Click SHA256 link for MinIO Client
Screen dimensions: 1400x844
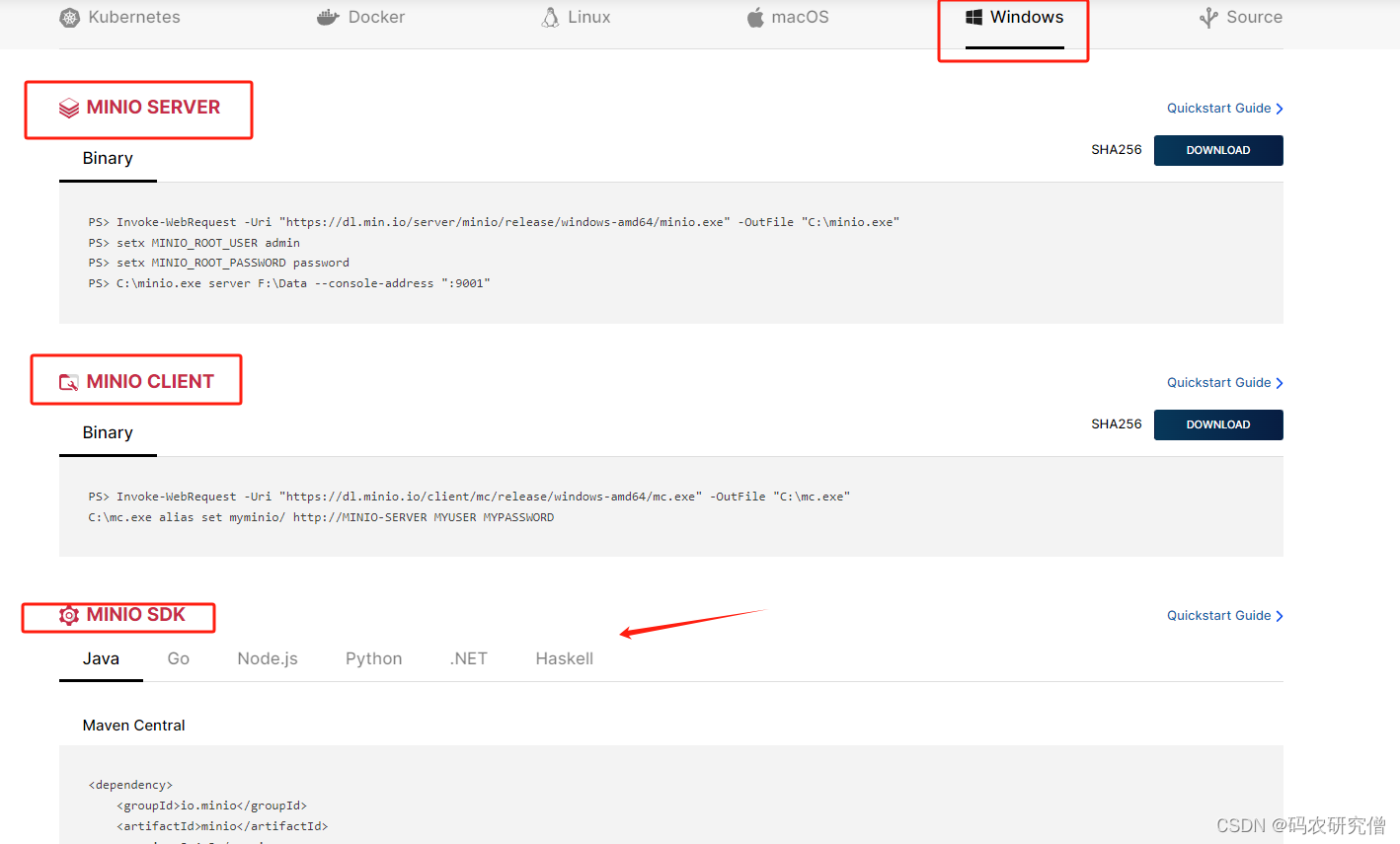(x=1117, y=424)
